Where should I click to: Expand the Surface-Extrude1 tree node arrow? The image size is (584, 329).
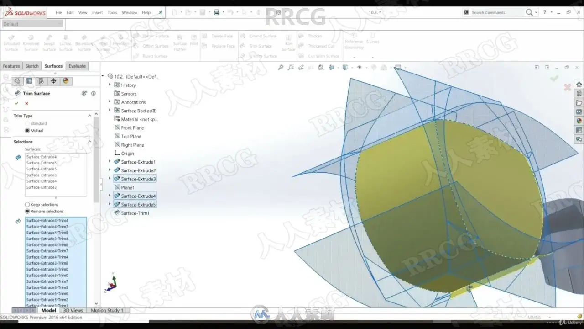[110, 162]
